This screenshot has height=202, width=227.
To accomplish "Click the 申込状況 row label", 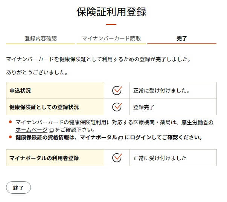I will coord(20,91).
